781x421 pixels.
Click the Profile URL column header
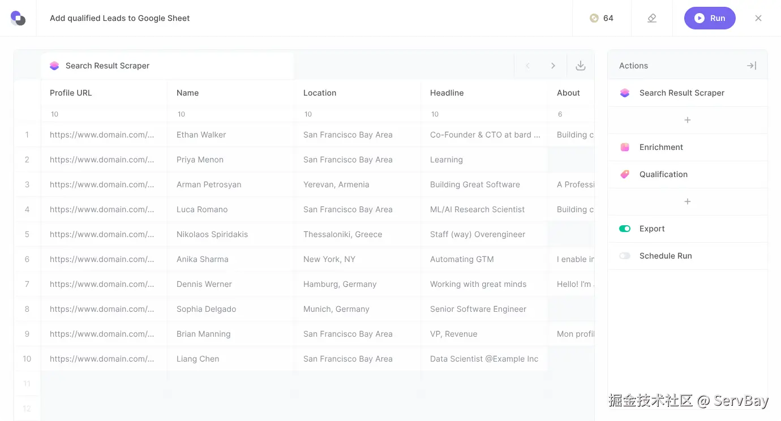click(104, 93)
